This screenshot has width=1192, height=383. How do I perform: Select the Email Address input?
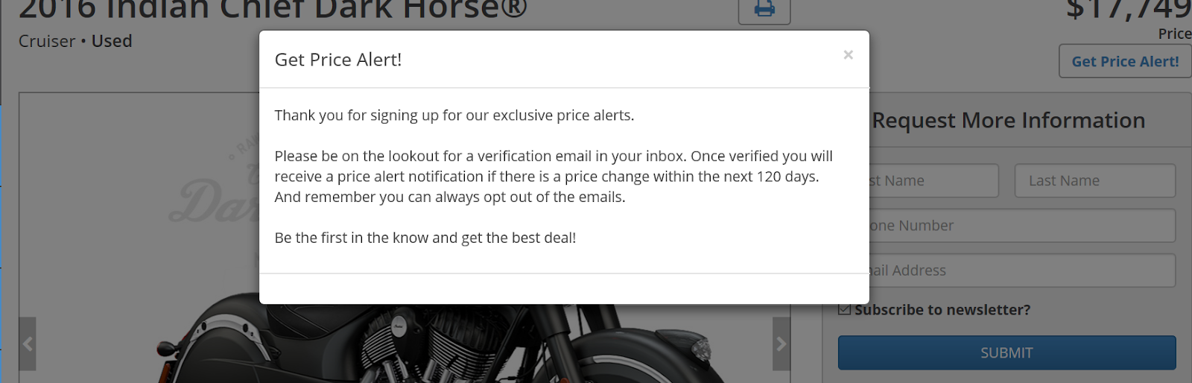pyautogui.click(x=1022, y=270)
